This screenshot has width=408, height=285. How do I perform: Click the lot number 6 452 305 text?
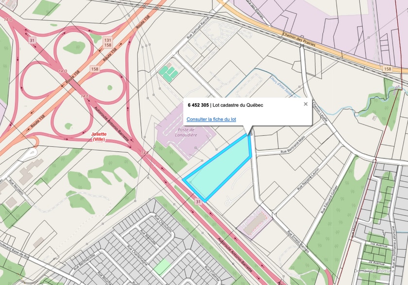click(x=198, y=105)
